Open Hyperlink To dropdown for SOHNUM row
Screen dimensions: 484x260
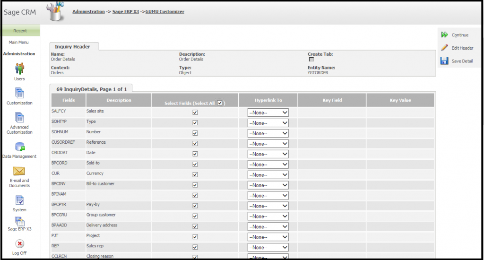point(268,133)
